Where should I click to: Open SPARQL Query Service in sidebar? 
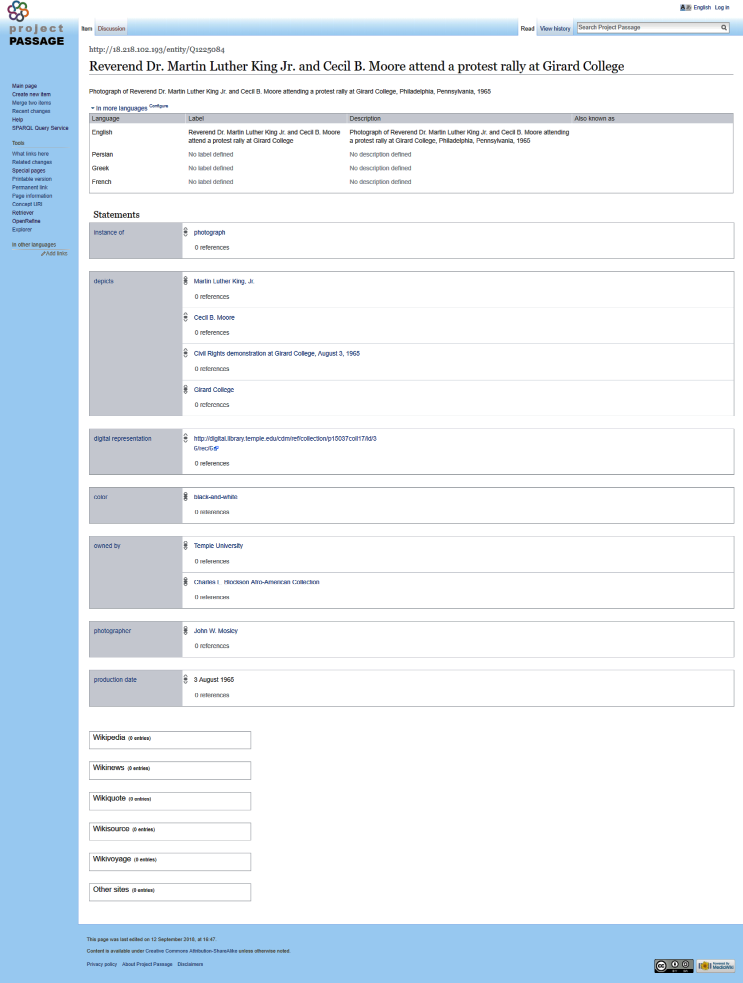coord(40,128)
